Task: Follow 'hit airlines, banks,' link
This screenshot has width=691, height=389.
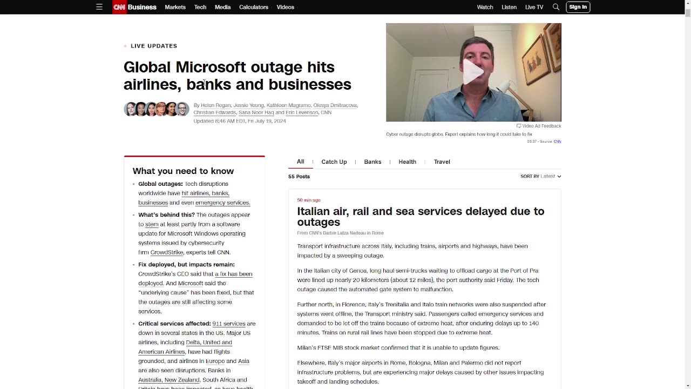Action: tap(206, 193)
